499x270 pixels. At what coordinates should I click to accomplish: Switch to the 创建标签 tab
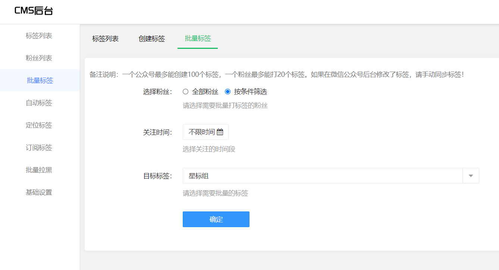click(x=152, y=38)
